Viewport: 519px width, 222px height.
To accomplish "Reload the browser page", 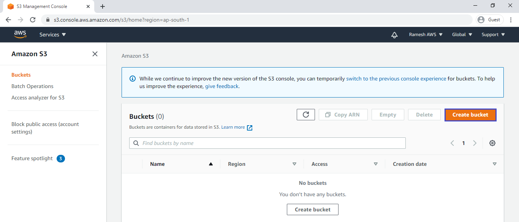I will pyautogui.click(x=33, y=20).
